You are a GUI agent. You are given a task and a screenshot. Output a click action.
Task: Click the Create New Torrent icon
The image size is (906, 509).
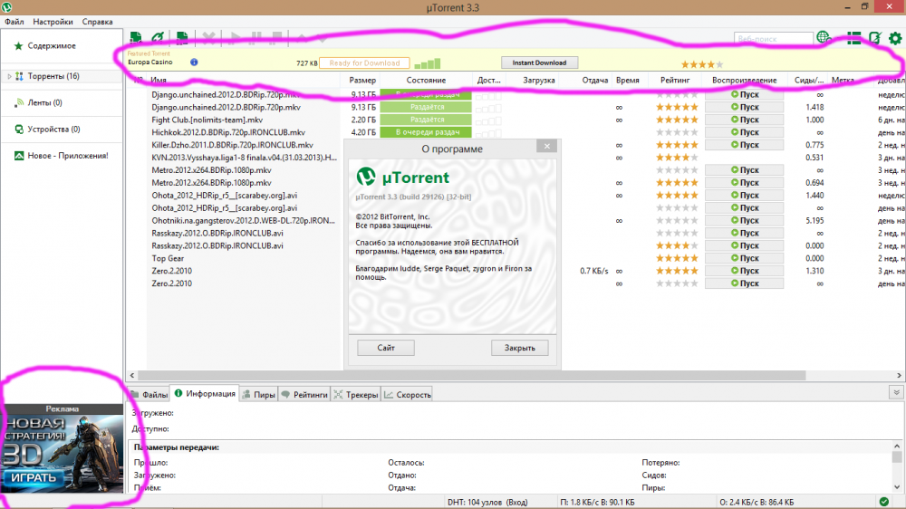182,38
